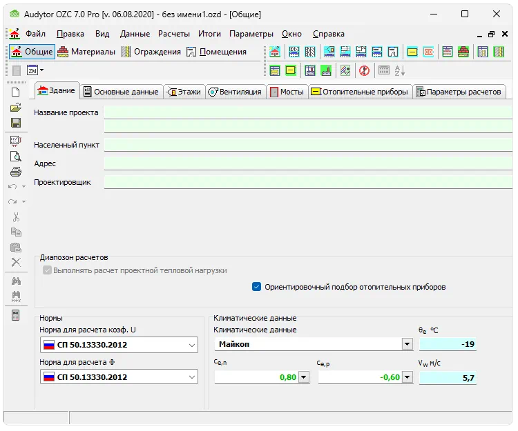
Task: Open the Вид menu
Action: pos(102,34)
